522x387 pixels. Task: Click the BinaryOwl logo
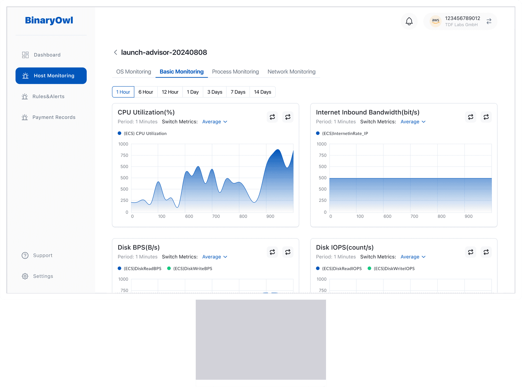(49, 20)
